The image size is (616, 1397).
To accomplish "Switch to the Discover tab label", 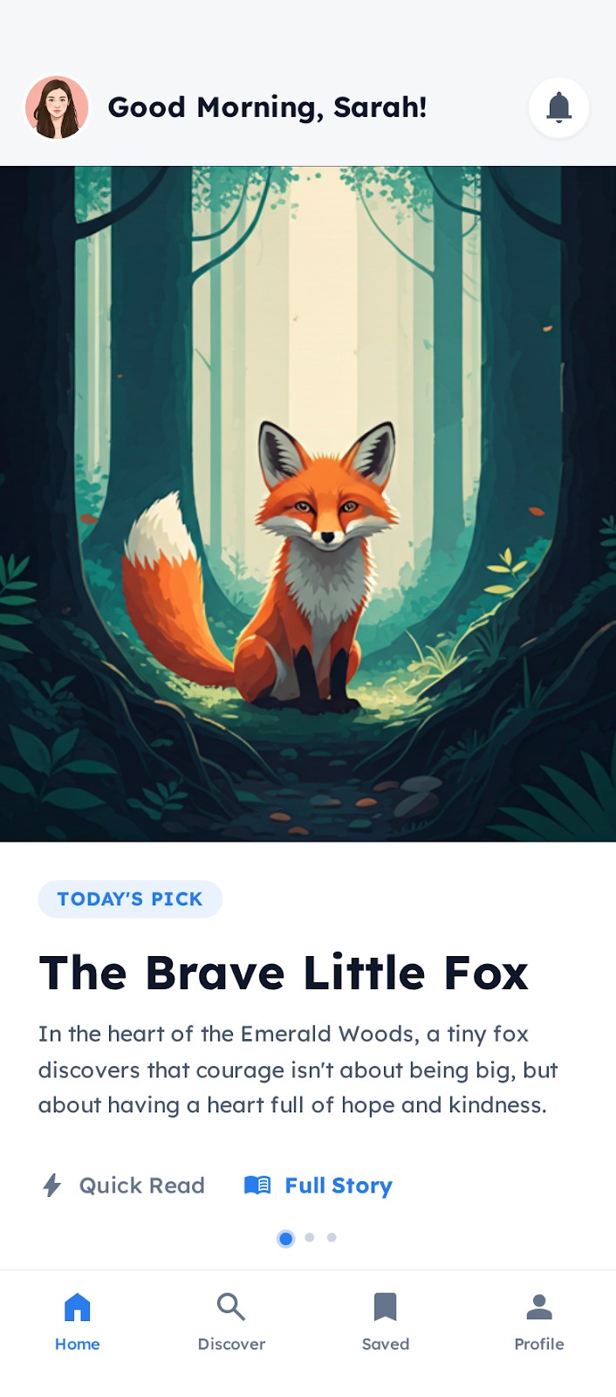I will pos(231,1344).
